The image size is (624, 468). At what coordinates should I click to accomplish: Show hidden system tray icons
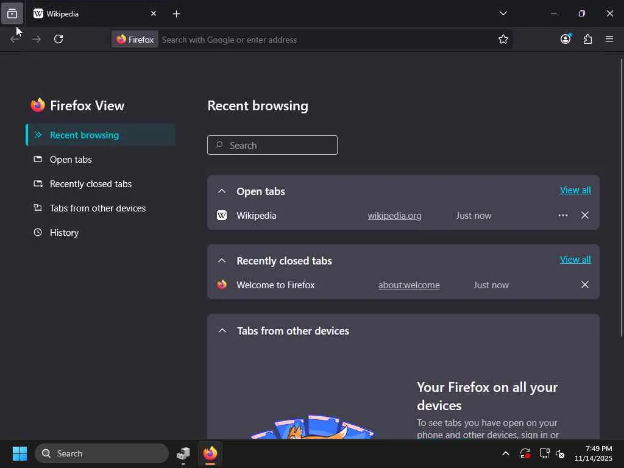click(x=505, y=453)
